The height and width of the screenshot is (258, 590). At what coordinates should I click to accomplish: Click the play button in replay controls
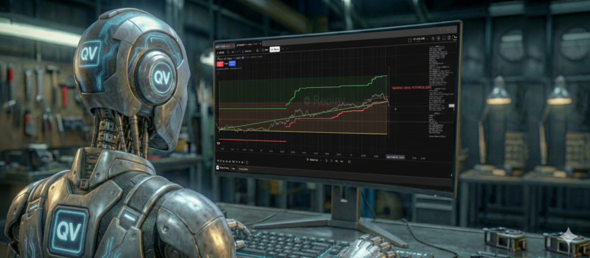pyautogui.click(x=327, y=160)
